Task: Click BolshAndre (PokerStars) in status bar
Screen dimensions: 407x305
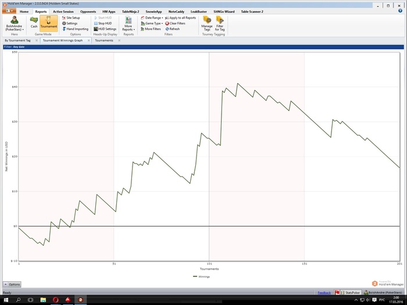Action: 383,293
